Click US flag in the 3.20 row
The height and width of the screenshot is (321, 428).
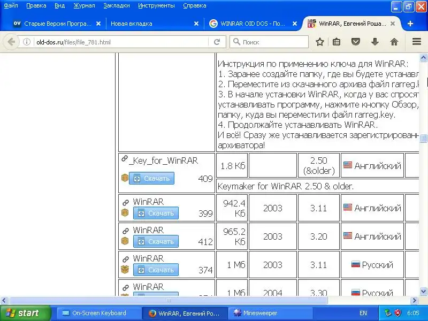(347, 235)
